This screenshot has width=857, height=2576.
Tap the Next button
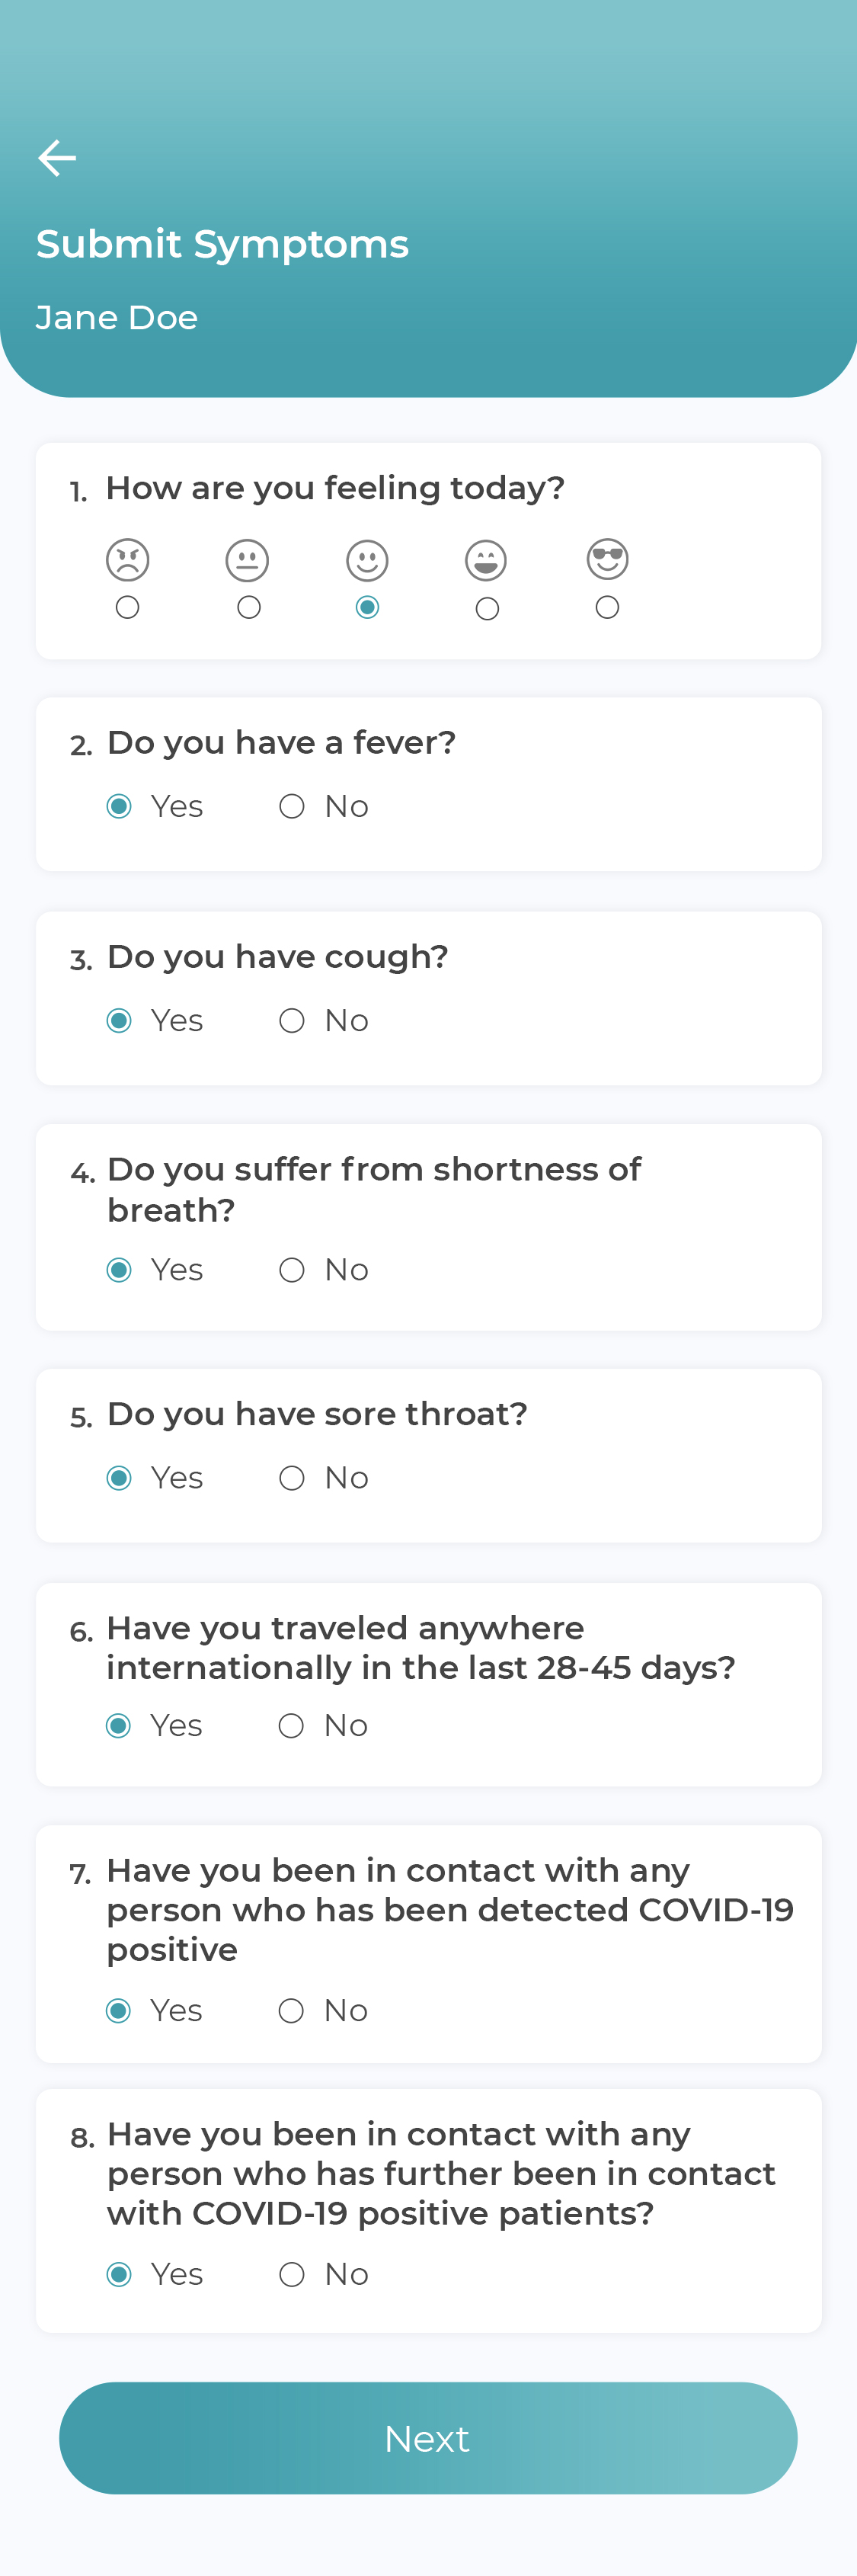tap(428, 2438)
